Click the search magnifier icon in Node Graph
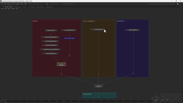 coord(181,11)
